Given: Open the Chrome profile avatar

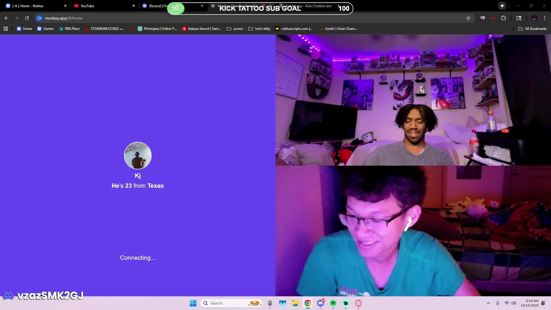Looking at the screenshot, I should coord(534,18).
